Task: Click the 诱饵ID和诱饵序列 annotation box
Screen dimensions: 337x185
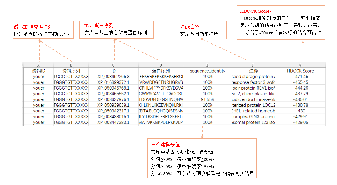Action: (x=43, y=30)
